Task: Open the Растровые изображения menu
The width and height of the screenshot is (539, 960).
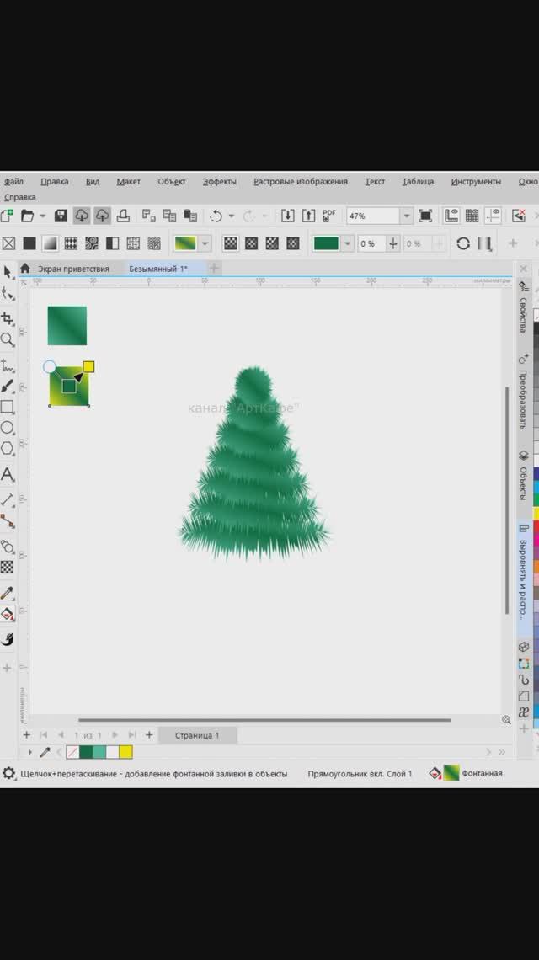Action: pos(301,181)
